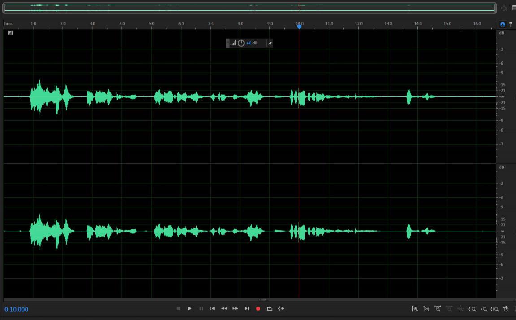Viewport: 516px width, 320px height.
Task: Click the blue playhead marker on ruler
Action: [299, 26]
